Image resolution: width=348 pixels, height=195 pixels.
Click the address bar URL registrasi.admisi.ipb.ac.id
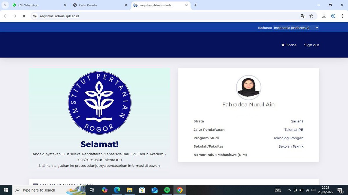point(59,16)
